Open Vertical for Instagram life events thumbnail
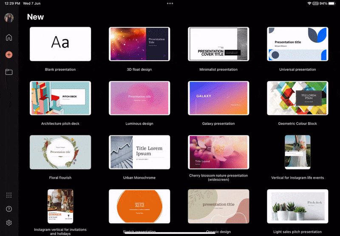 point(297,152)
